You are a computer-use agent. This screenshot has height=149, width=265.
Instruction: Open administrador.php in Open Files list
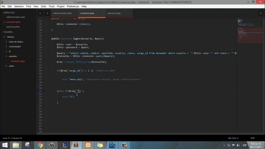(x=16, y=17)
